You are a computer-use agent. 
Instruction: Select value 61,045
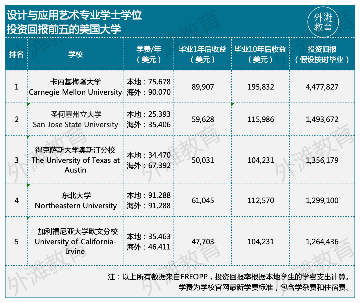(x=203, y=200)
